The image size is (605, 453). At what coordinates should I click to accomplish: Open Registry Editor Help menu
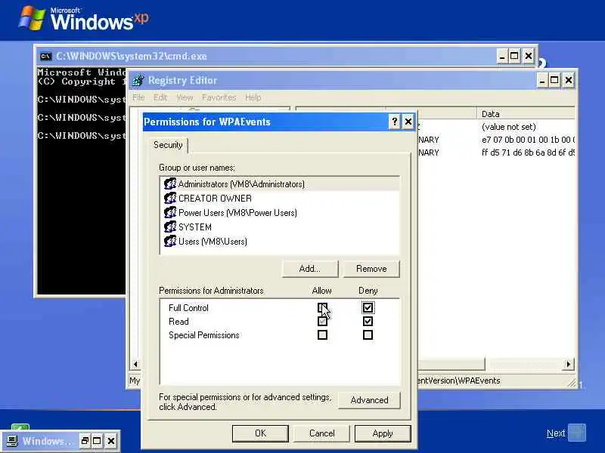(x=253, y=97)
